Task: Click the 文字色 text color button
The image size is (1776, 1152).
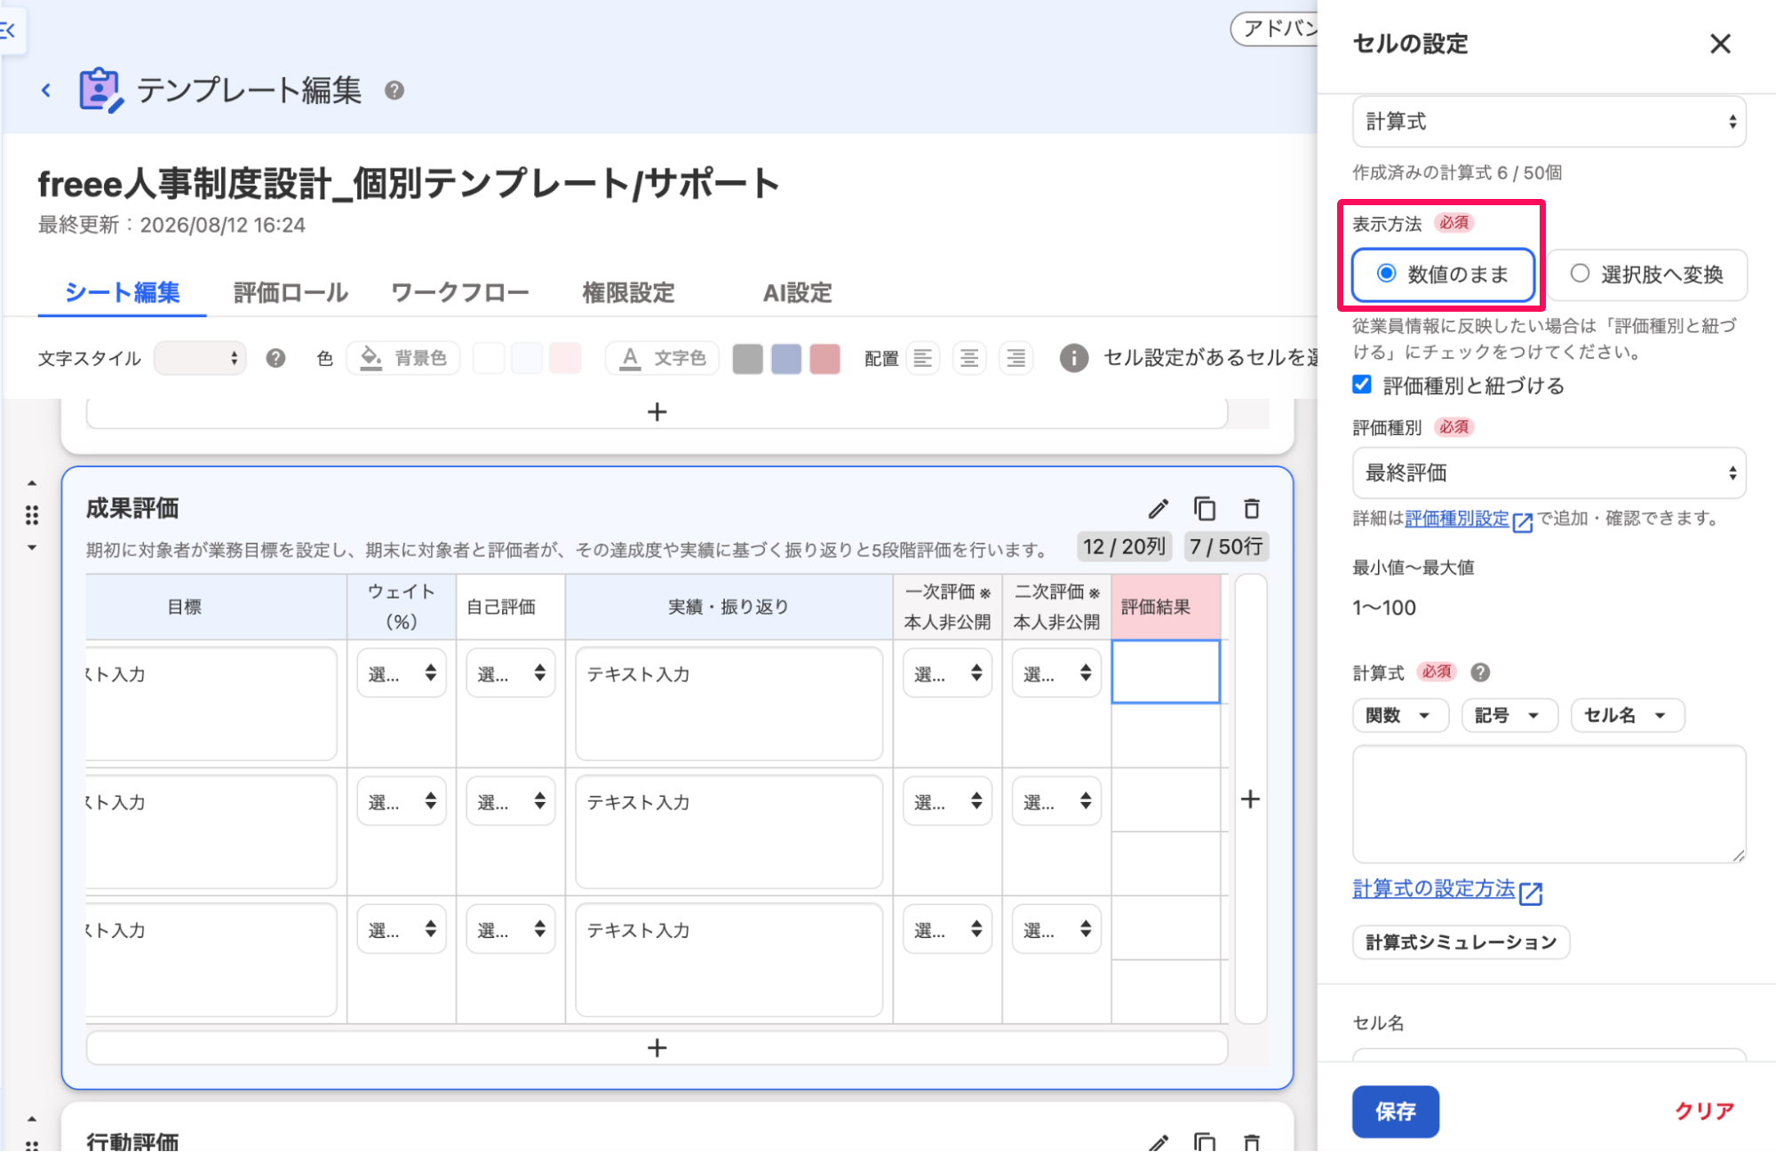Action: click(663, 358)
